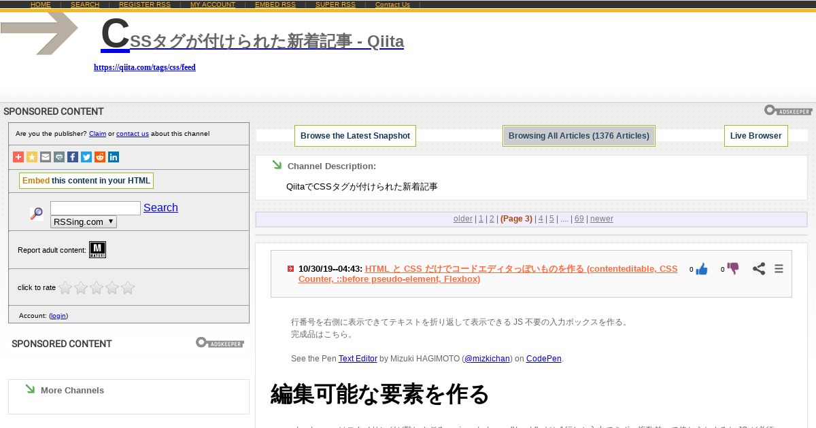
Task: Rate the channel three stars
Action: pos(97,288)
